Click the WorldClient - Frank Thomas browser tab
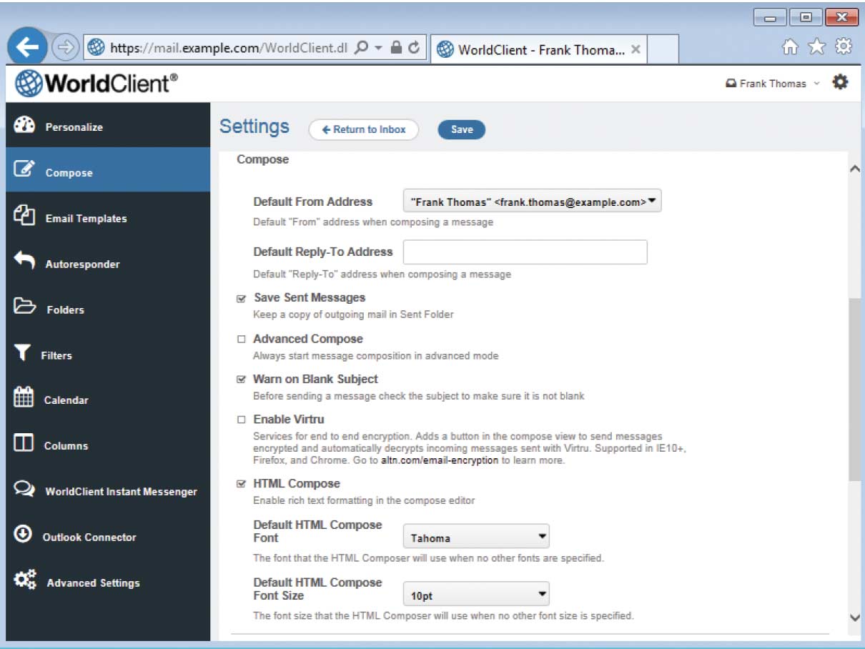This screenshot has height=649, width=865. pos(539,50)
